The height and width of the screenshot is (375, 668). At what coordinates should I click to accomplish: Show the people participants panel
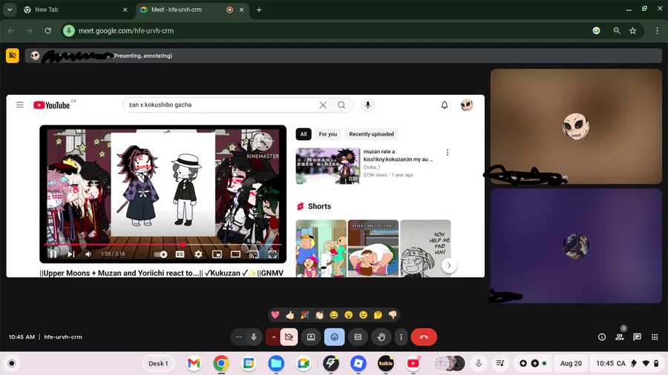click(620, 337)
